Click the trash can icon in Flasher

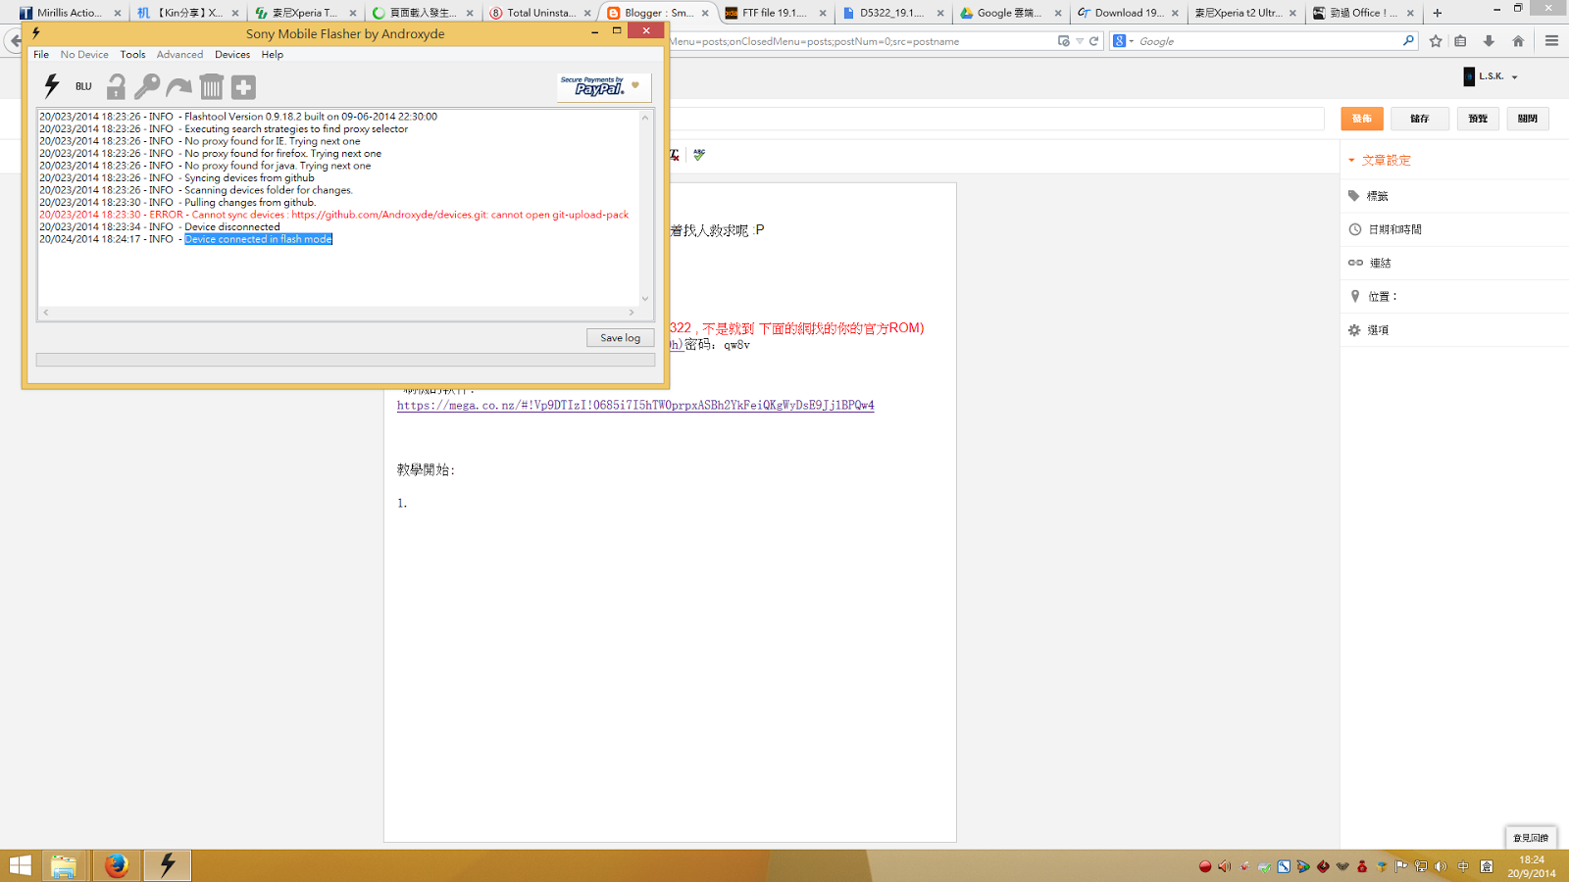(x=211, y=87)
